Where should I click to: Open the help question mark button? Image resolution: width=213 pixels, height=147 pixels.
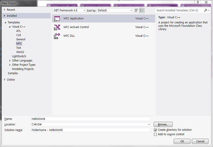point(198,2)
